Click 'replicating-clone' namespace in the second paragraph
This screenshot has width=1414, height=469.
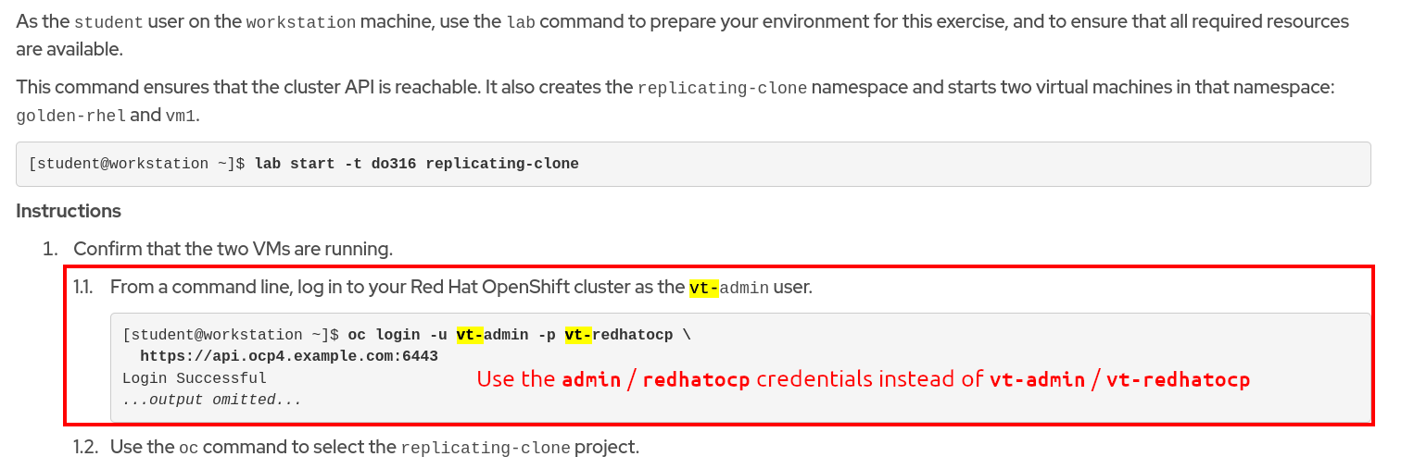[x=722, y=89]
